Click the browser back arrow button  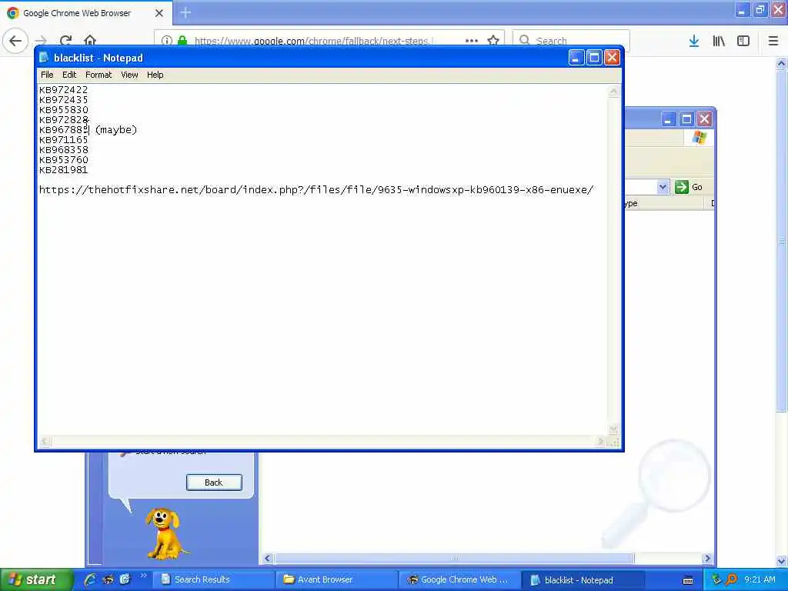15,41
